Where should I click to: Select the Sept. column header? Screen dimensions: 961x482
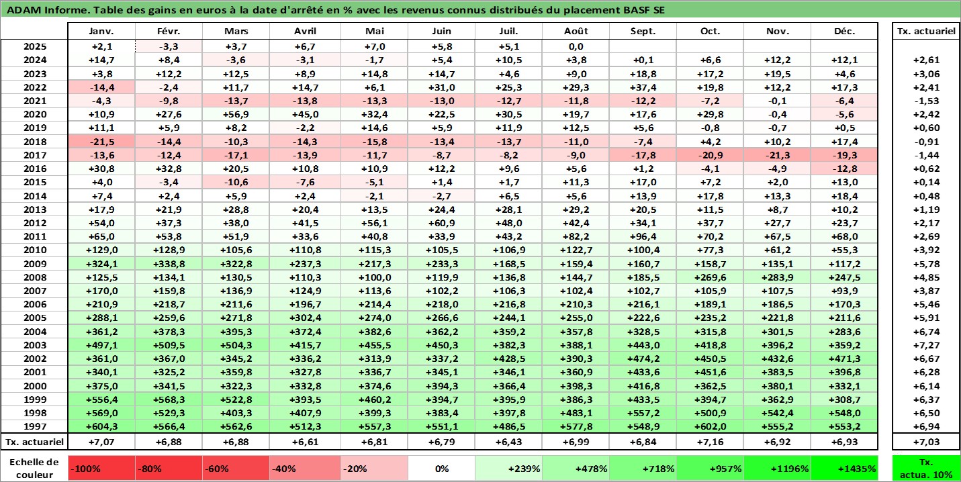tap(643, 32)
